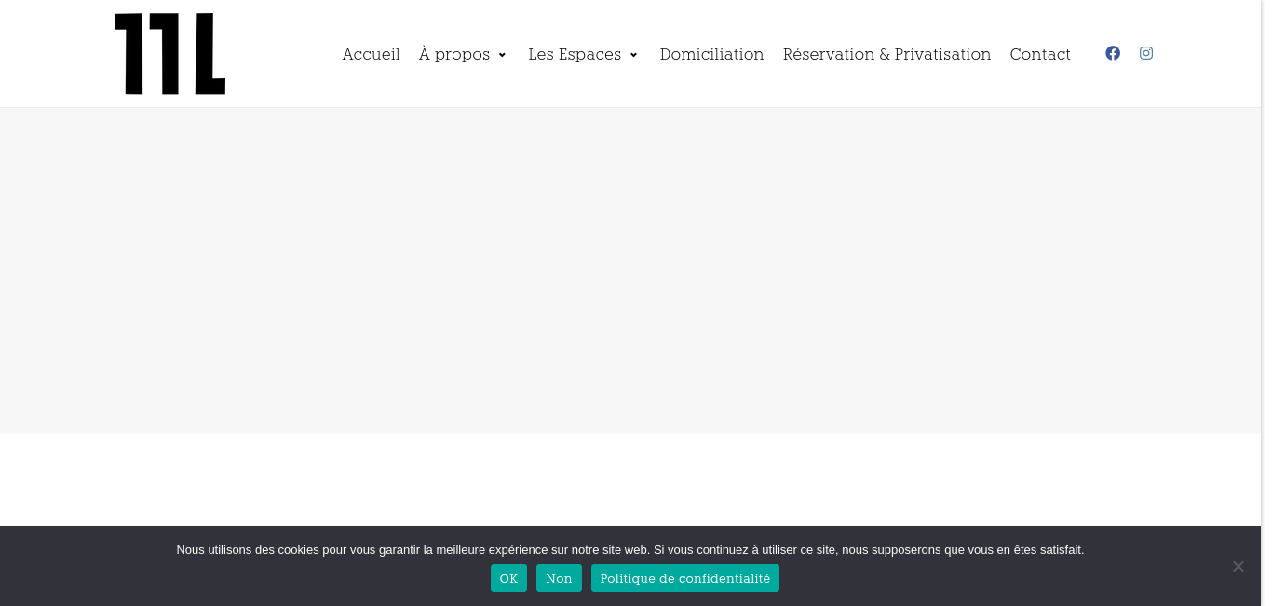Open the Les Espaces menu item
The image size is (1272, 606).
pos(575,54)
